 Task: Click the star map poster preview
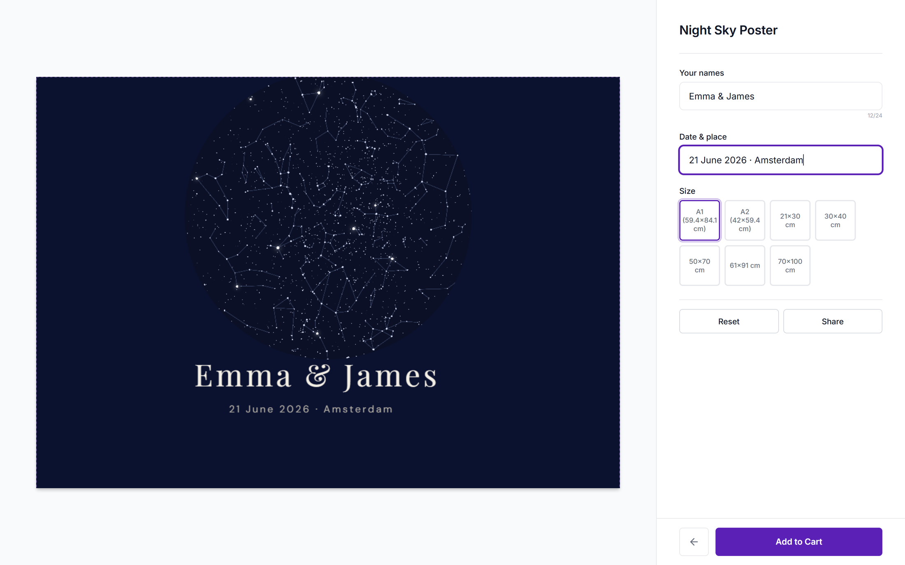point(328,283)
